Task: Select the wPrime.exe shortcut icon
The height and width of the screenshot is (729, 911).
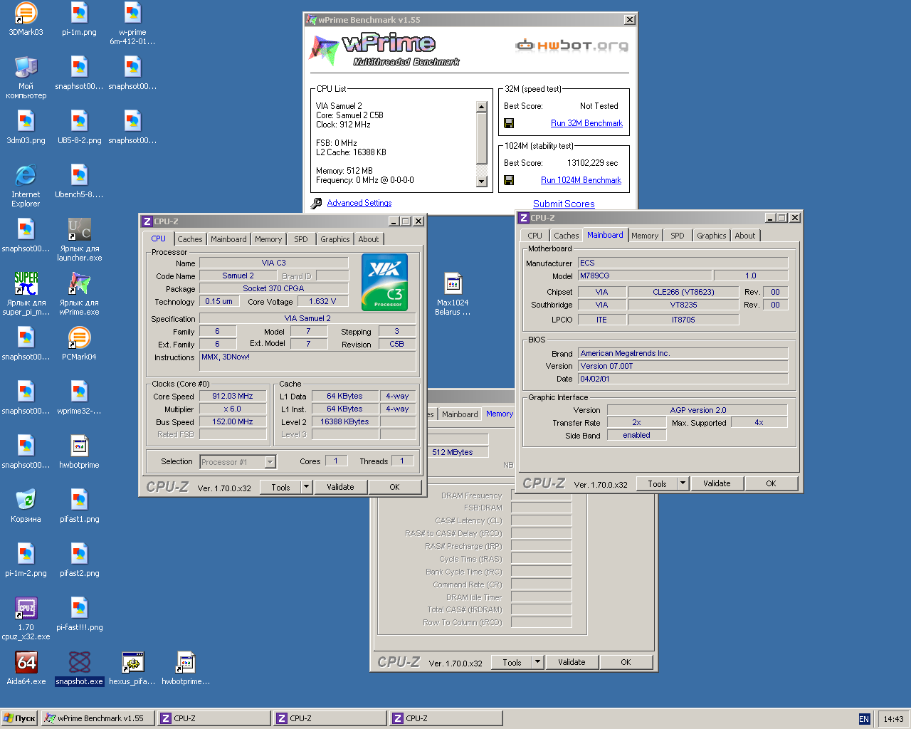Action: (x=79, y=294)
